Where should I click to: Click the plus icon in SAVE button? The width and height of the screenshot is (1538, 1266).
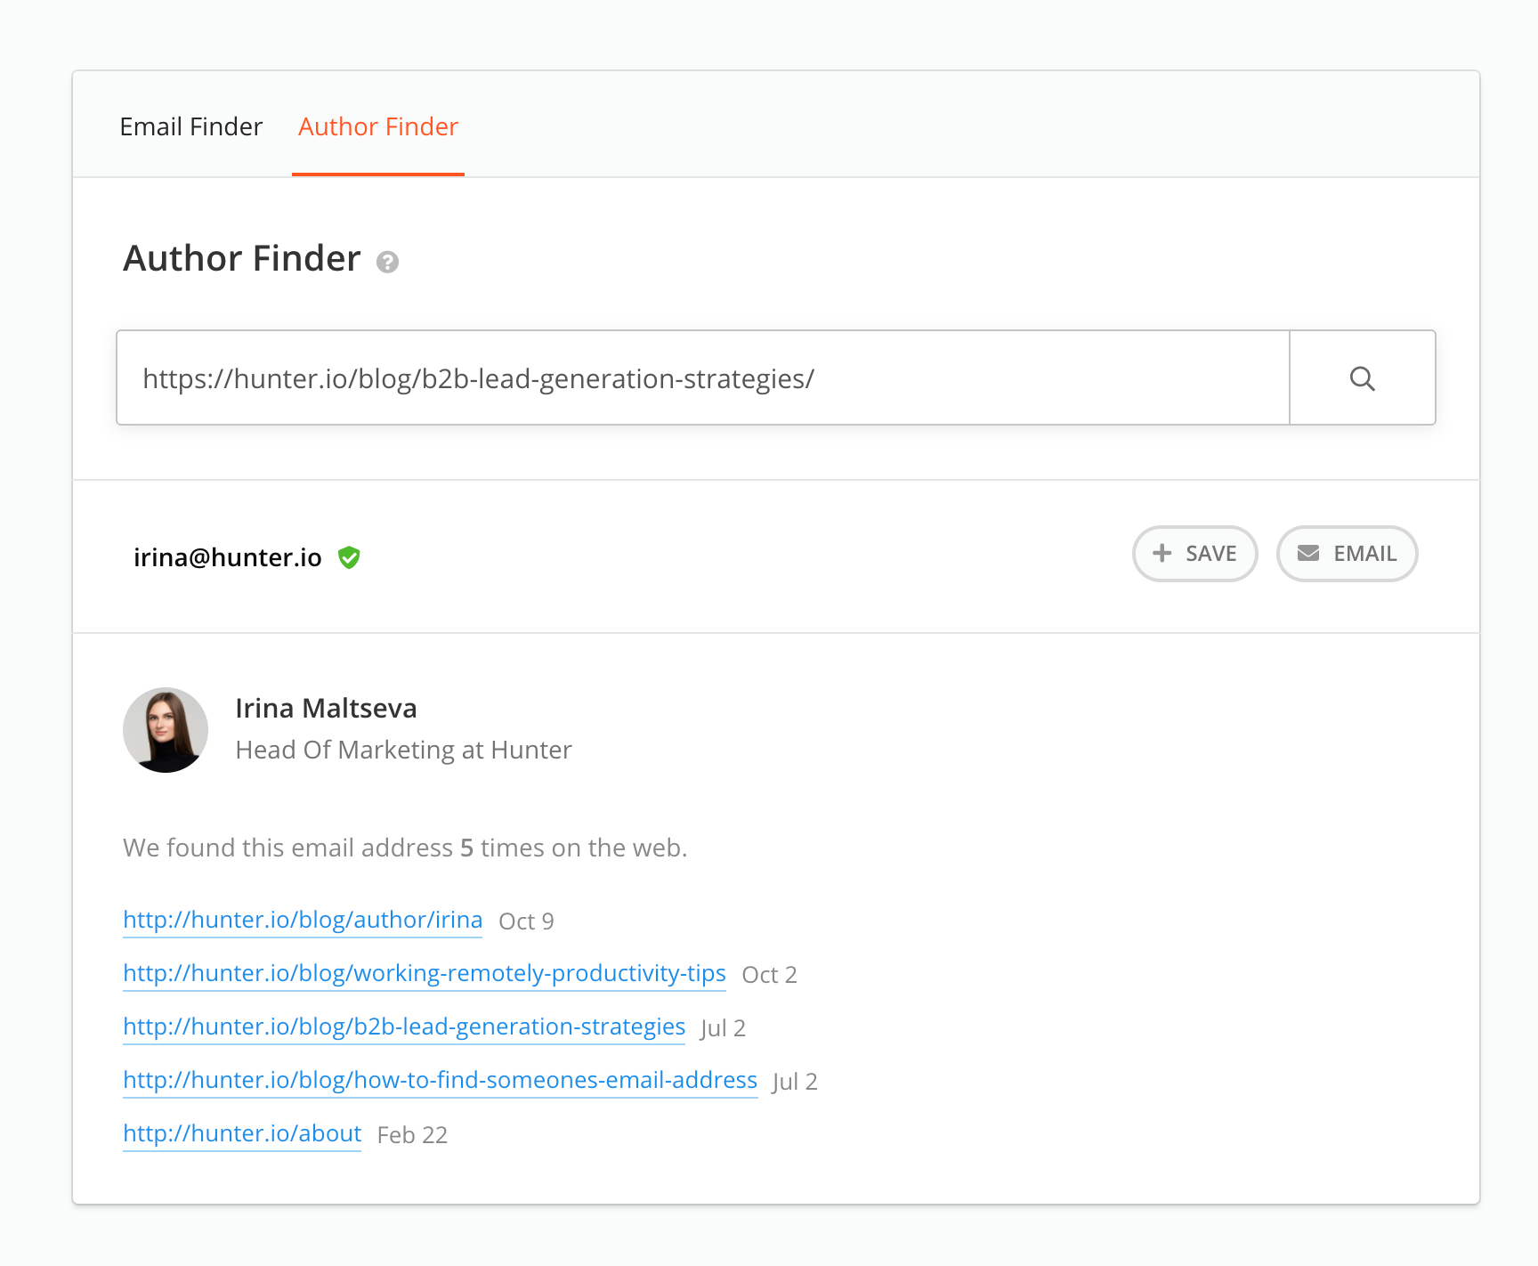[1162, 553]
